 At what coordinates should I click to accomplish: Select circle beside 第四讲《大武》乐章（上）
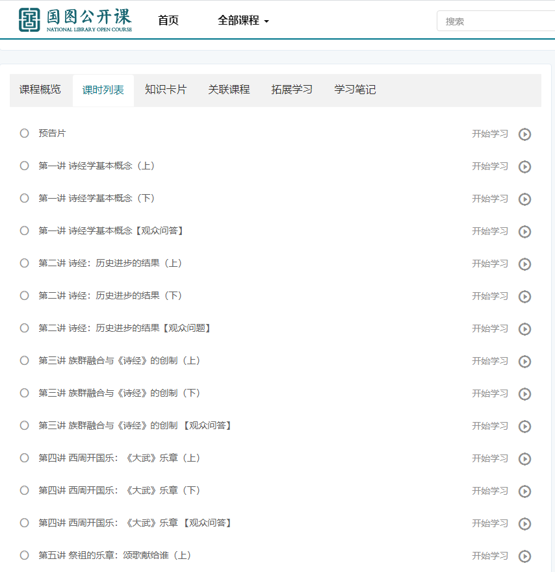pyautogui.click(x=25, y=458)
